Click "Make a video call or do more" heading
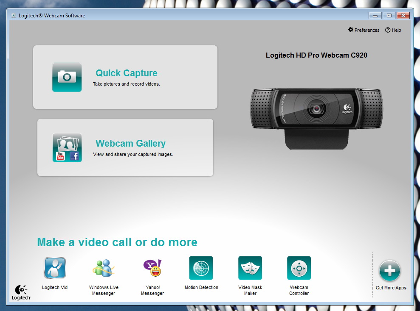 point(117,242)
